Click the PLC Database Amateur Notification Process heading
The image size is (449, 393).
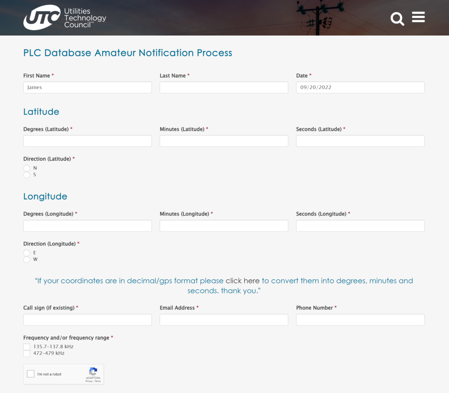128,53
